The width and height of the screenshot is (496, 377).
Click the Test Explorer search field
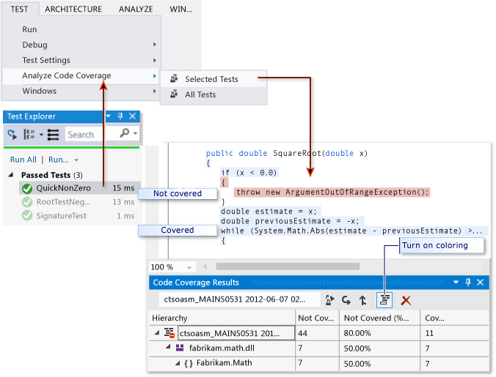click(x=83, y=135)
